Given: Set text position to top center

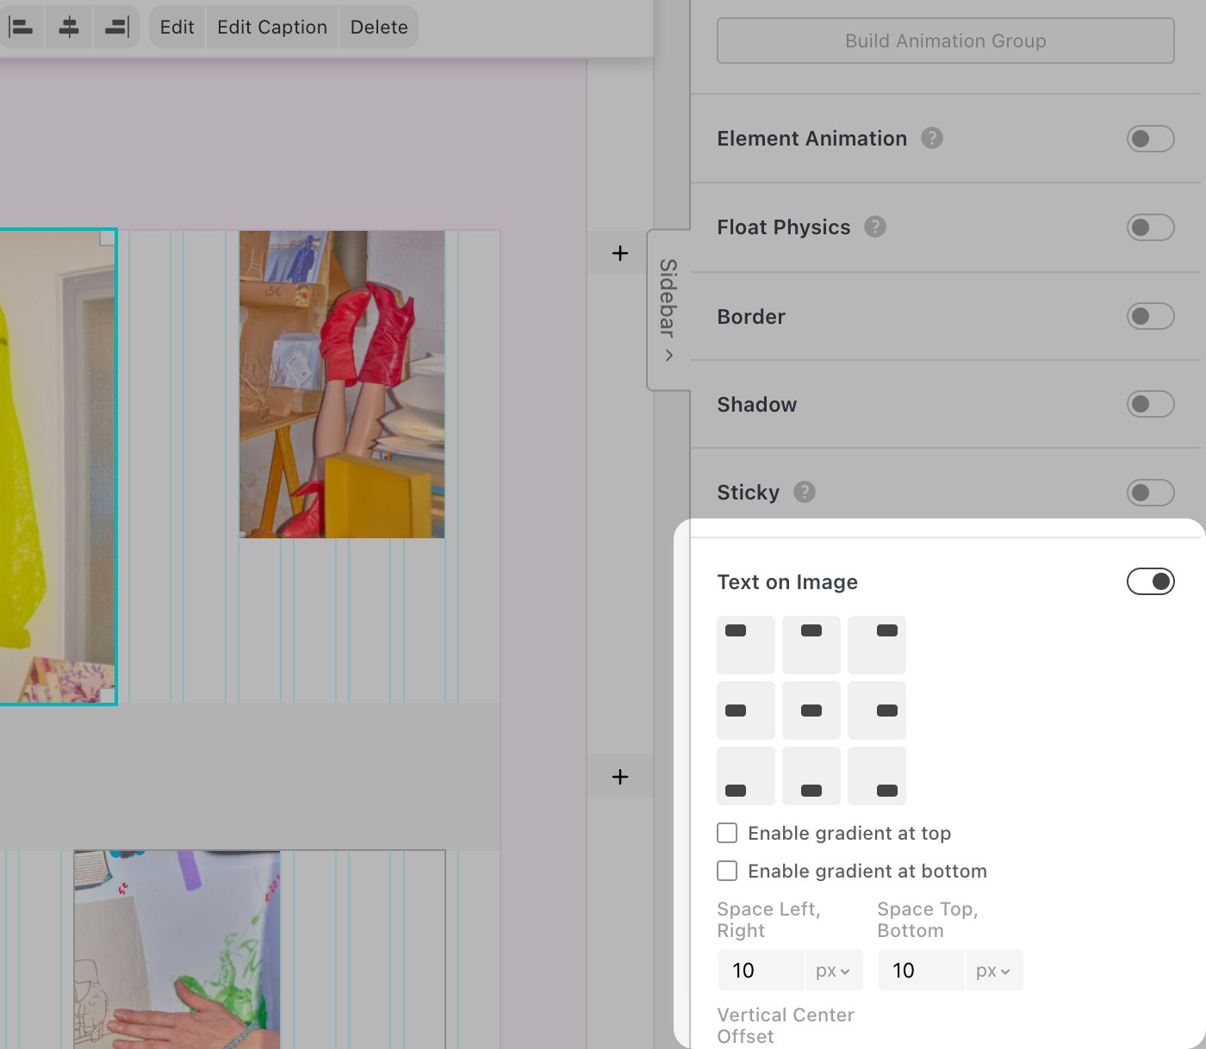Looking at the screenshot, I should coord(811,645).
